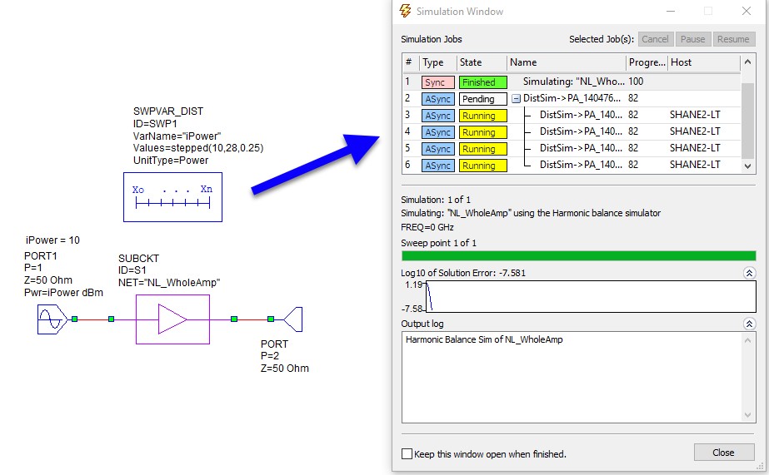Click the NET="NL_WholeAmp" parameter text

click(169, 283)
